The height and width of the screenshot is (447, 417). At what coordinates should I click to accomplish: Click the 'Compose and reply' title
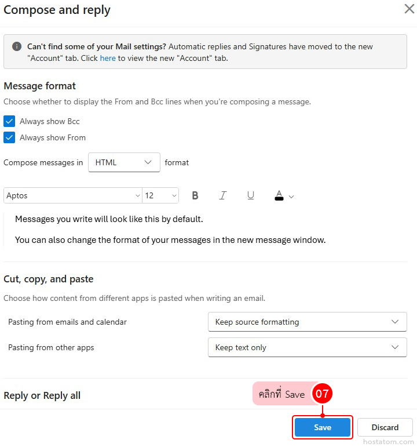click(57, 10)
